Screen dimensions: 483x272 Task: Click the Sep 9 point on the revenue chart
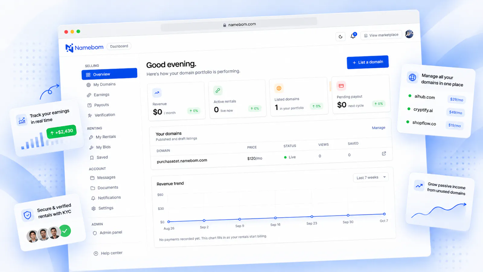[240, 219]
